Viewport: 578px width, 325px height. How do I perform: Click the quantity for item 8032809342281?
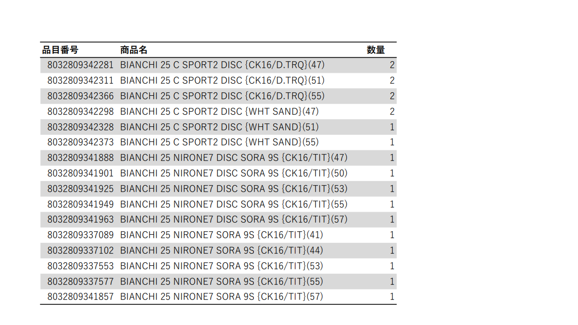[x=392, y=65]
